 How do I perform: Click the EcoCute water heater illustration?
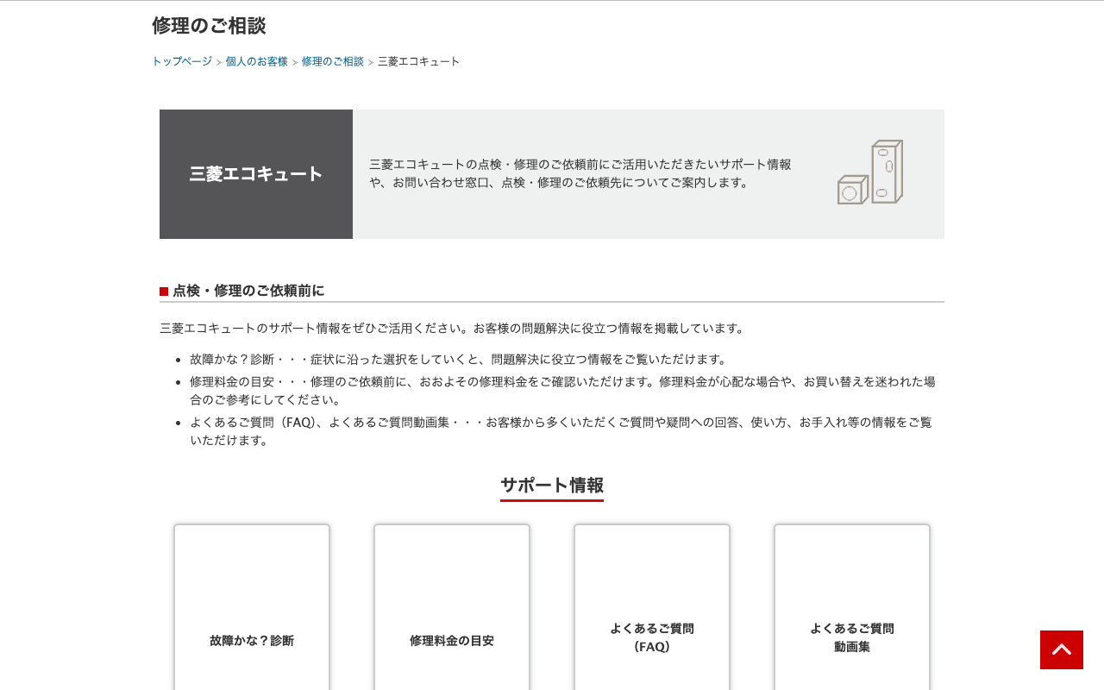tap(870, 172)
